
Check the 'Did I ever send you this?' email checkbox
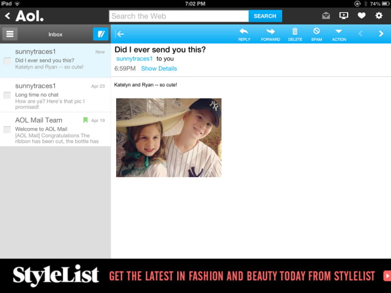(x=7, y=60)
